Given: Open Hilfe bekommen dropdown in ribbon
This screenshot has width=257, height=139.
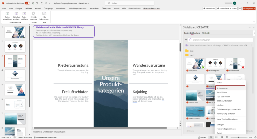Looking at the screenshot, I should [x=44, y=16].
